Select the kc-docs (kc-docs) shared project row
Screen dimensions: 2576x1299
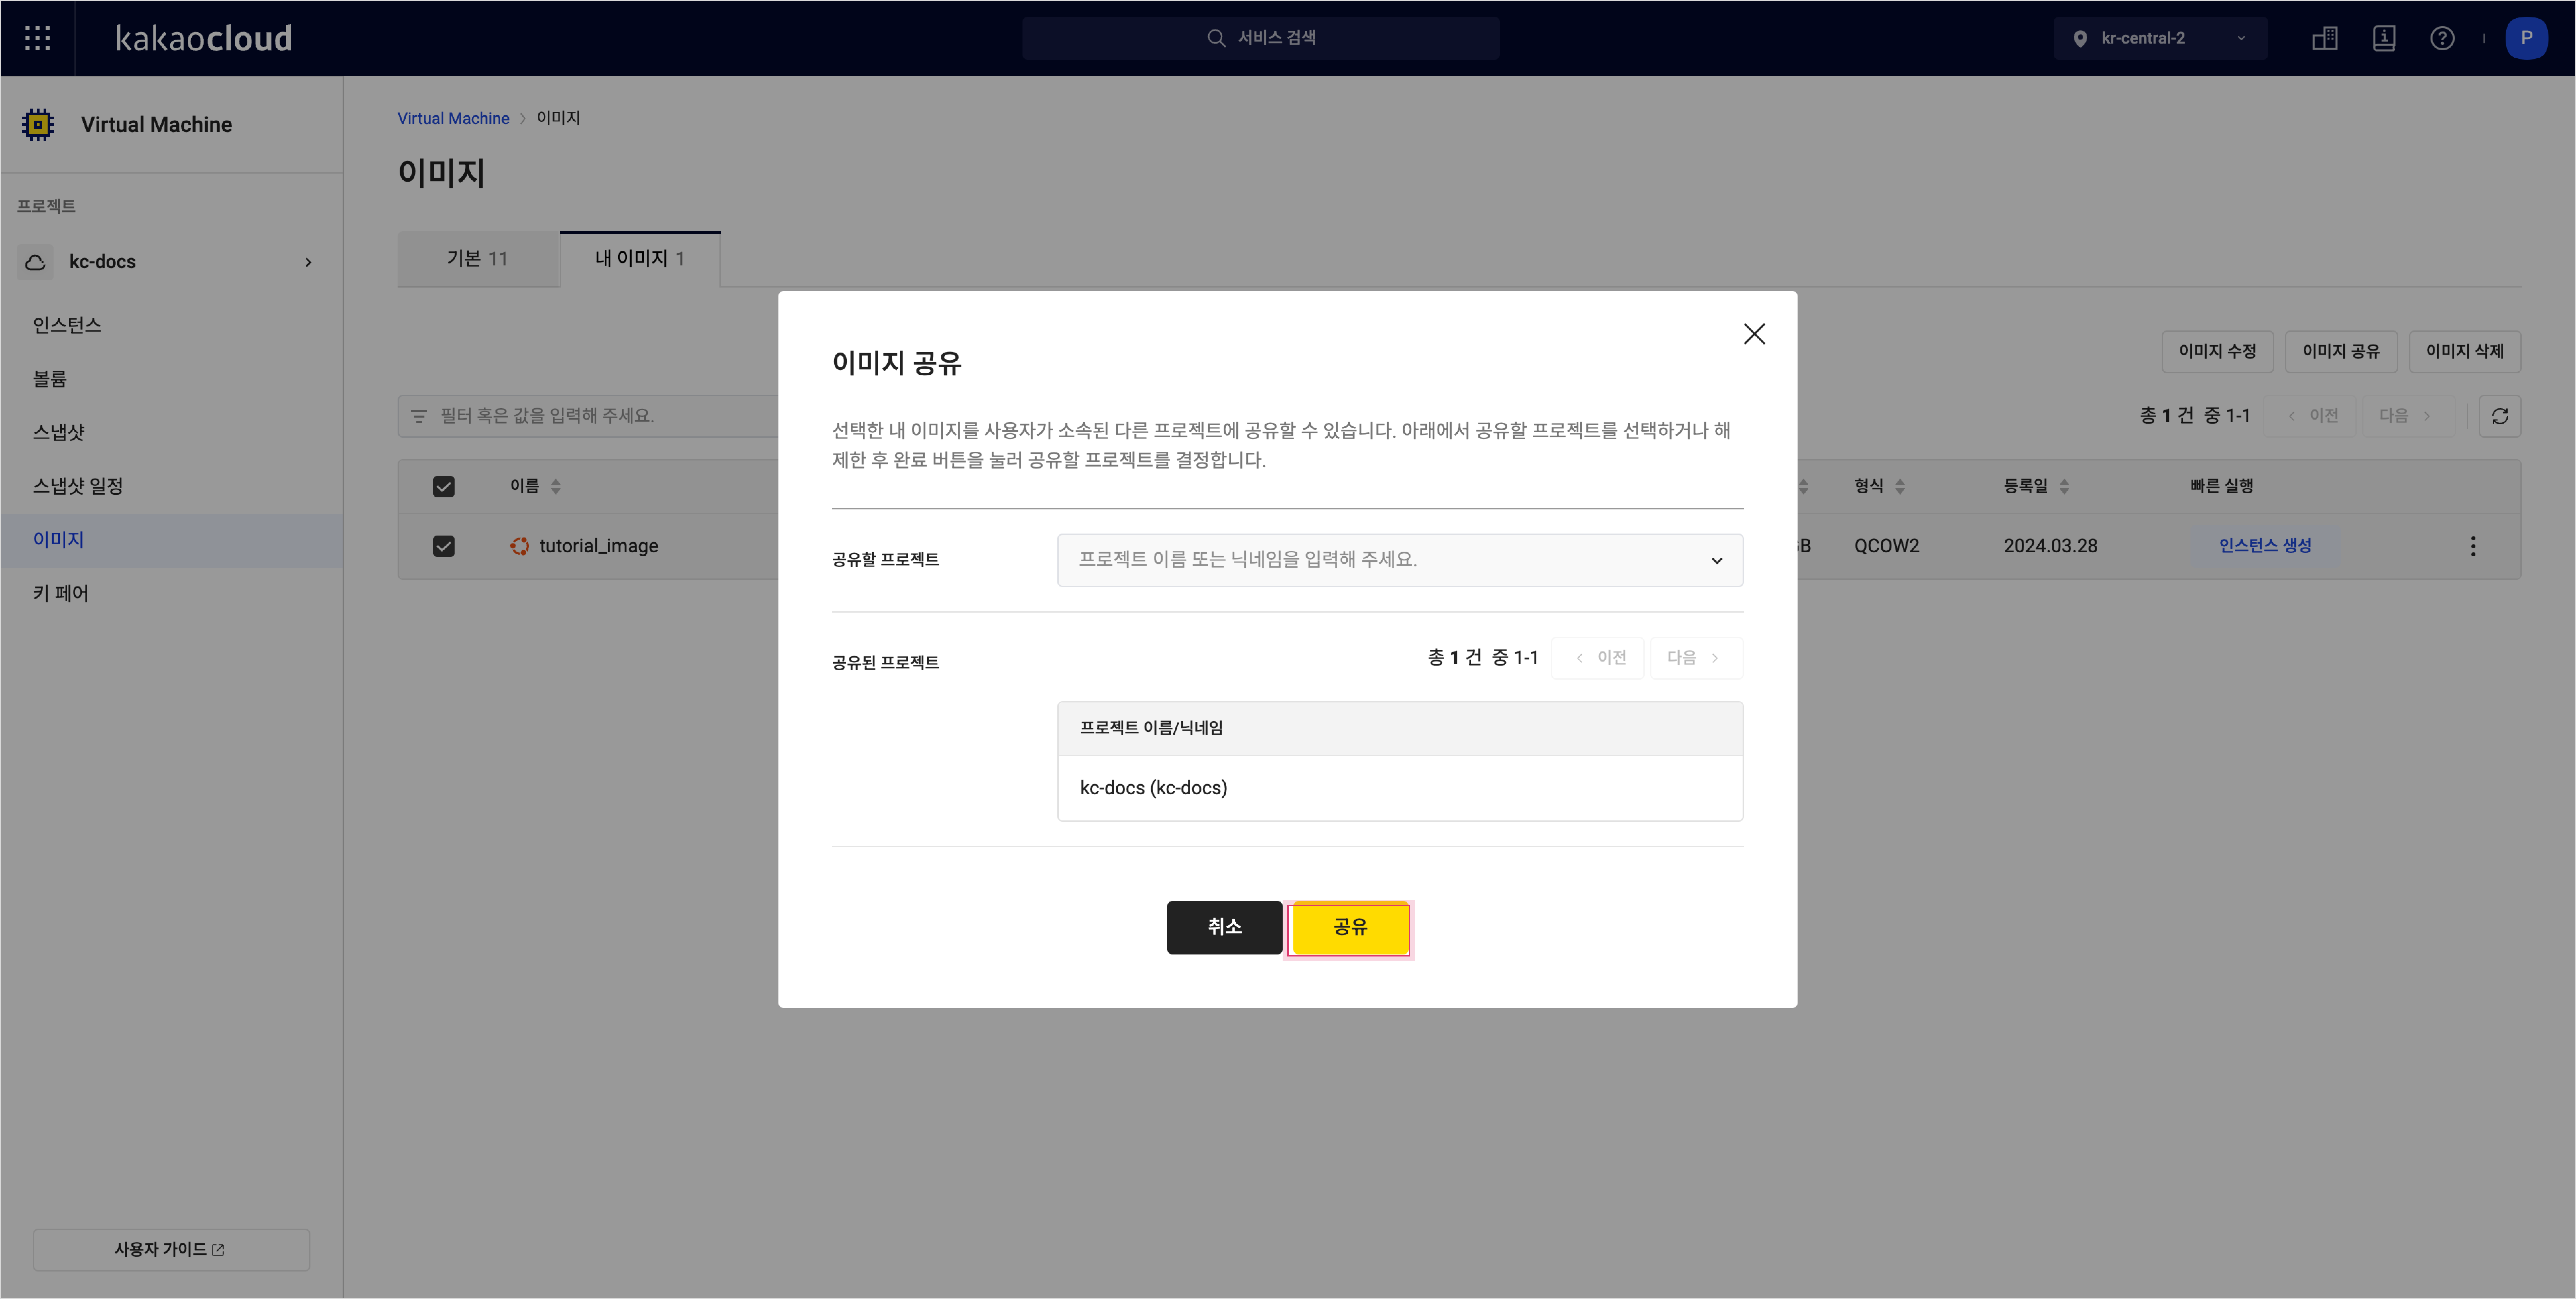click(x=1400, y=788)
